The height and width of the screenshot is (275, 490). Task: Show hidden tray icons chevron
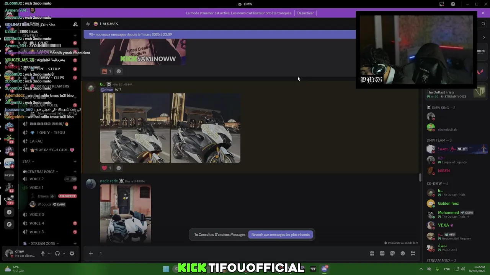point(421,269)
